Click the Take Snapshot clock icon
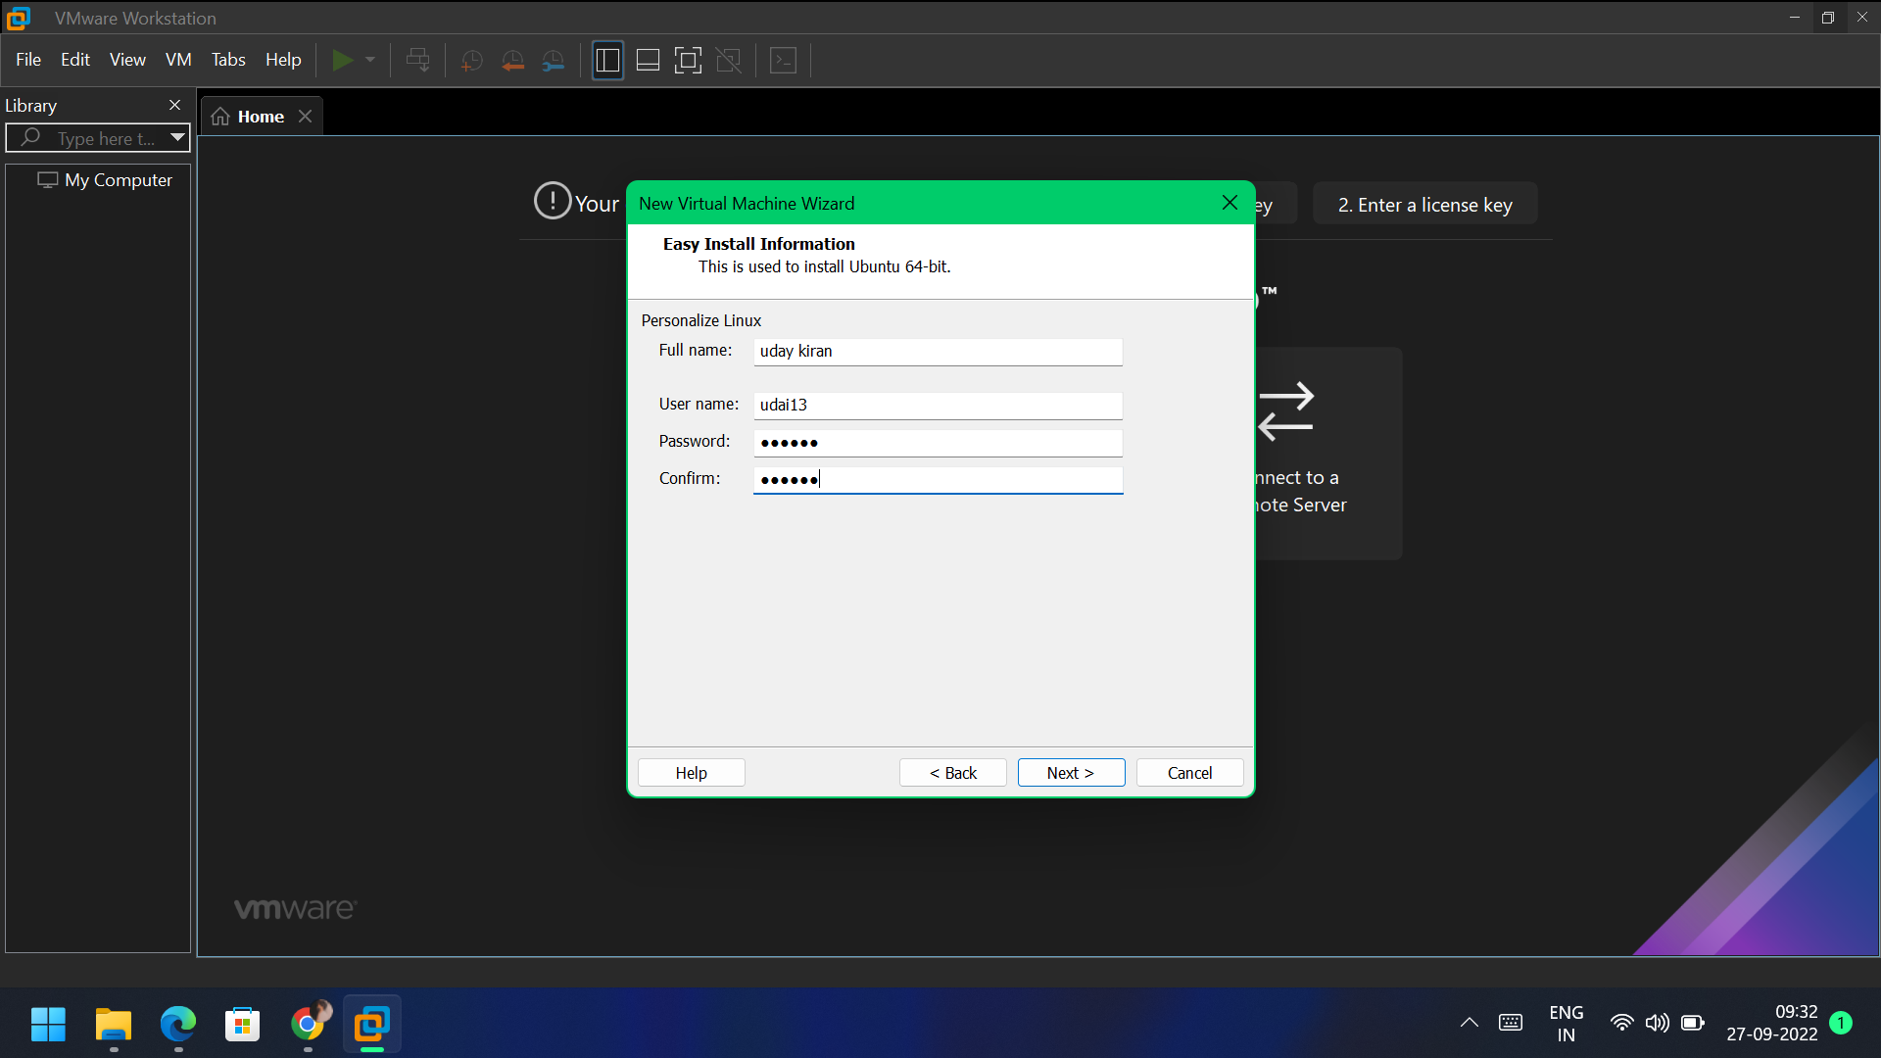 (x=471, y=61)
